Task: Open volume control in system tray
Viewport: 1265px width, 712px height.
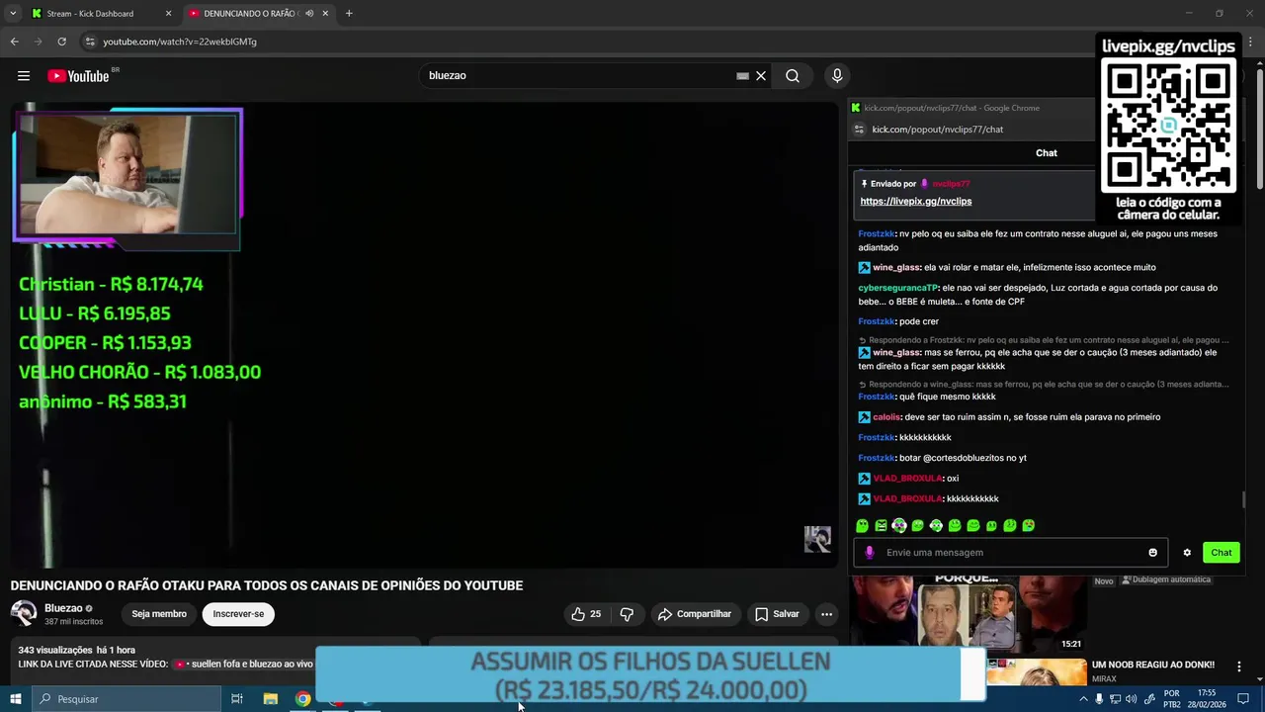Action: click(1133, 699)
